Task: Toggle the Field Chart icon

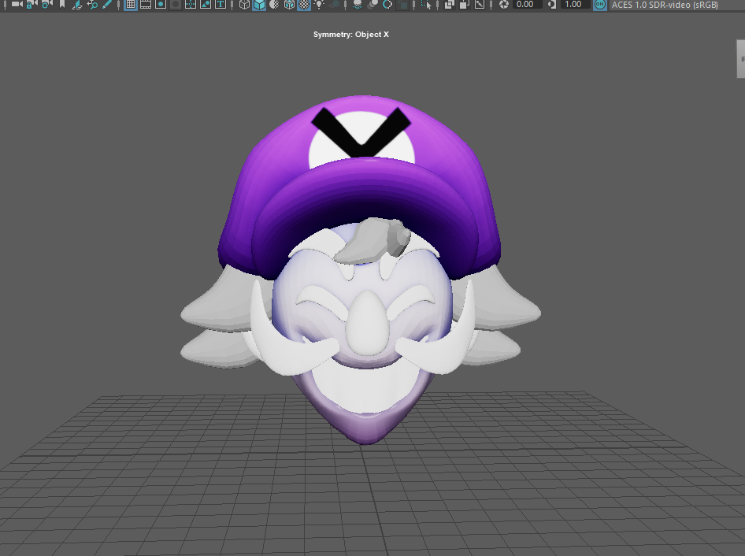Action: (191, 4)
